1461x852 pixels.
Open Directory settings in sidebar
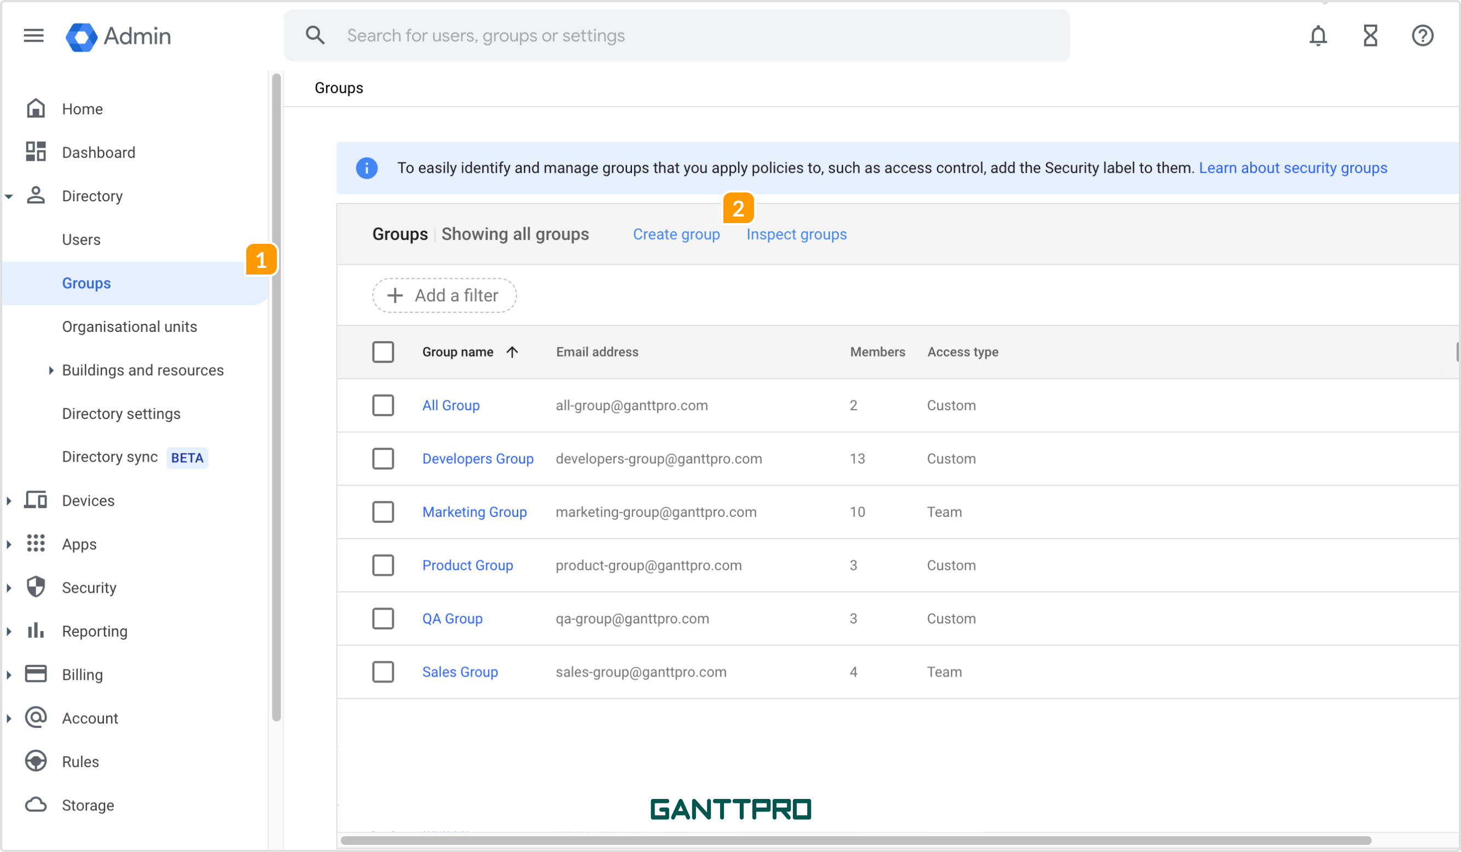(x=121, y=413)
